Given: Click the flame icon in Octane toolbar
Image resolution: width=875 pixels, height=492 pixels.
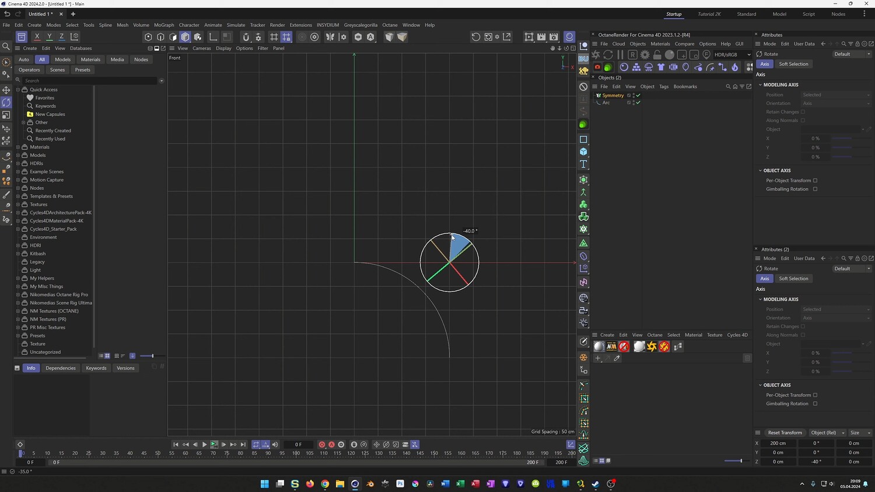Looking at the screenshot, I should coord(735,67).
